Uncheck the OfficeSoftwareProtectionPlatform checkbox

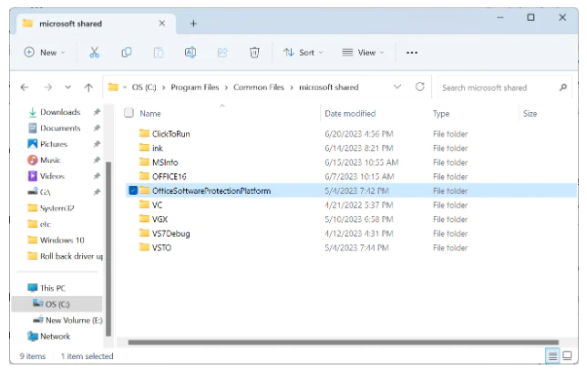(133, 190)
